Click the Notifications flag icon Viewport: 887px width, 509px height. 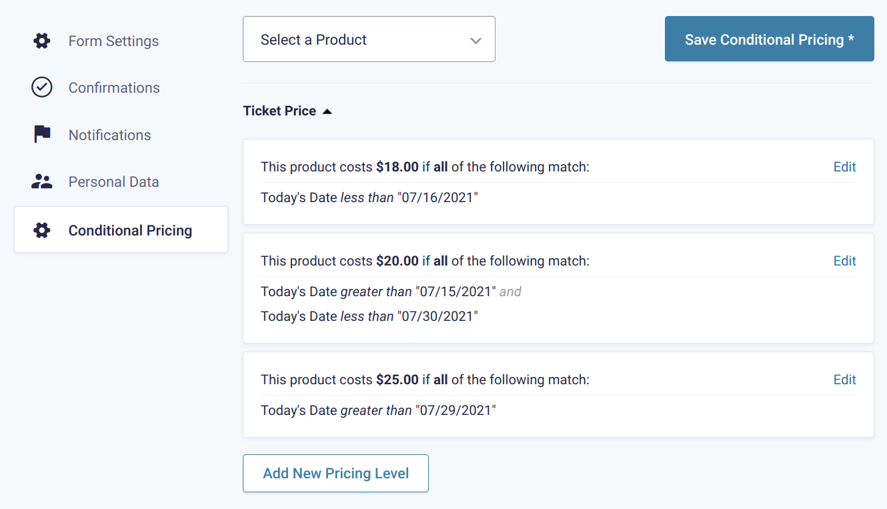42,135
